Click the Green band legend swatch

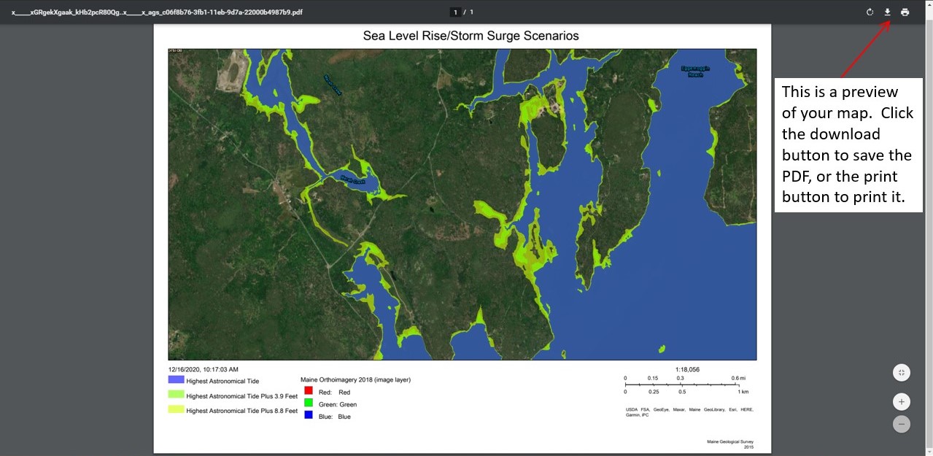point(309,403)
